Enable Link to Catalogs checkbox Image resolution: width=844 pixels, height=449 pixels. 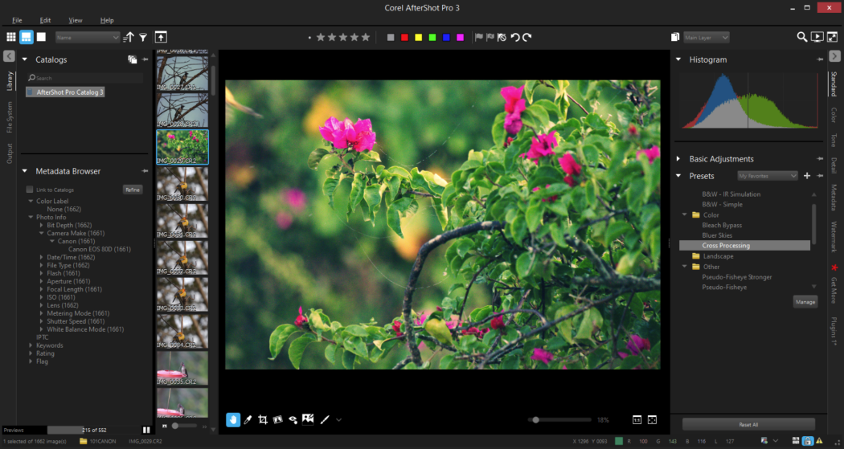coord(30,190)
